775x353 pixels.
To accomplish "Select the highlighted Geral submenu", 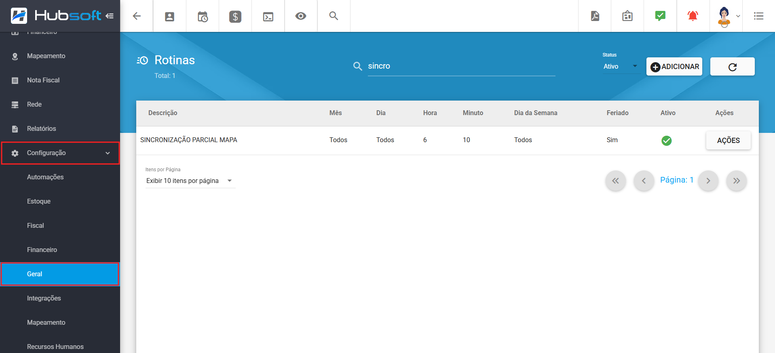I will pos(60,274).
